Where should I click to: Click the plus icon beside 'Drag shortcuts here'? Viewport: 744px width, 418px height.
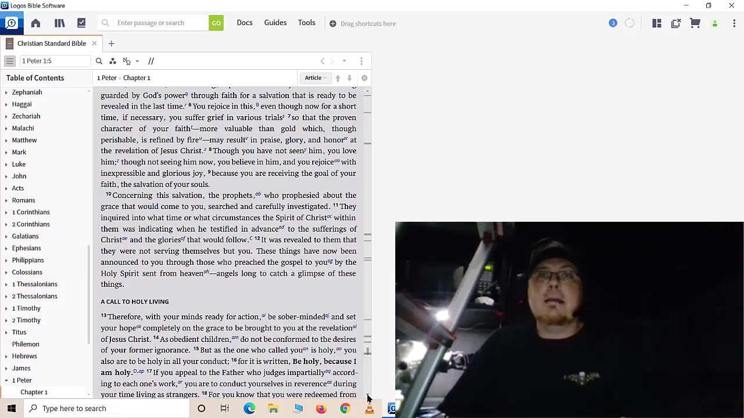pyautogui.click(x=333, y=24)
